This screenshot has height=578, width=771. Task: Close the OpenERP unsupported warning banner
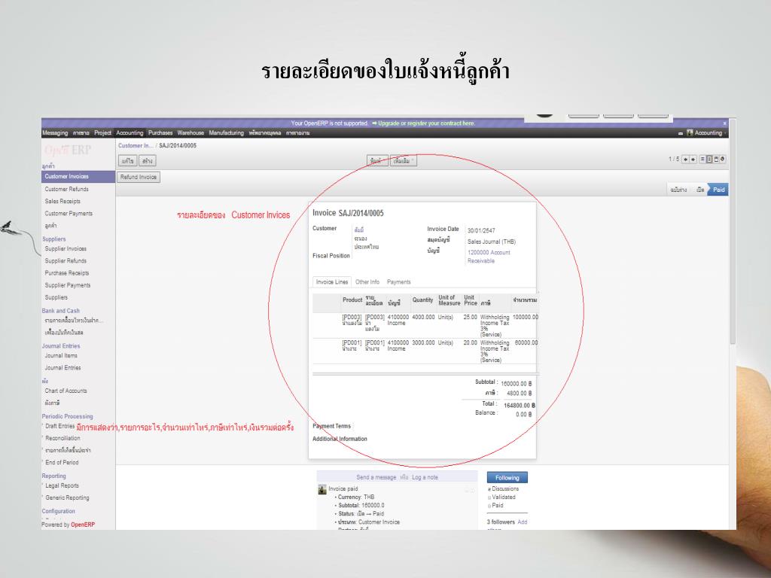[x=724, y=123]
